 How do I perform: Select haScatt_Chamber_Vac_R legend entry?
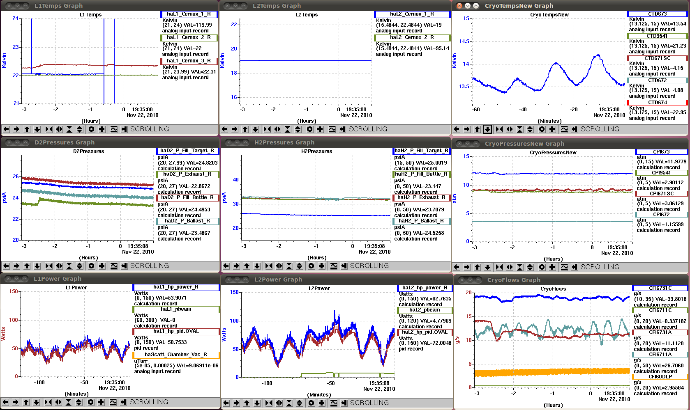(x=176, y=355)
